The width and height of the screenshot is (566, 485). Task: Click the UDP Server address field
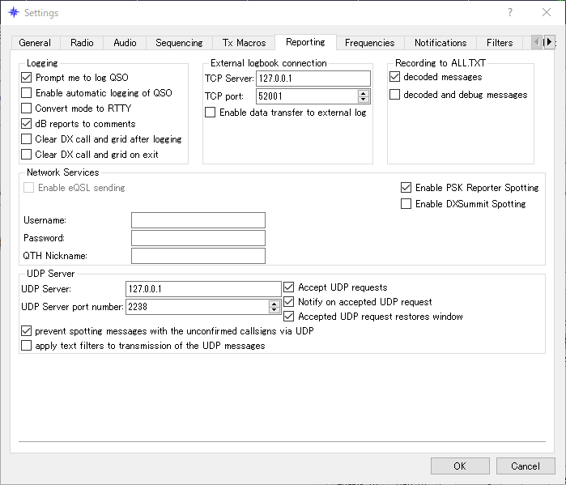click(203, 289)
